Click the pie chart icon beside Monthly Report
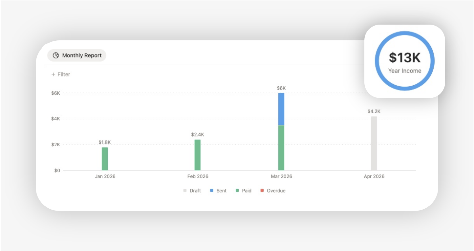The height and width of the screenshot is (251, 474). click(56, 55)
